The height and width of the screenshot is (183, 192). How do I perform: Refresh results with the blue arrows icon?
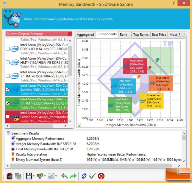coord(84,176)
